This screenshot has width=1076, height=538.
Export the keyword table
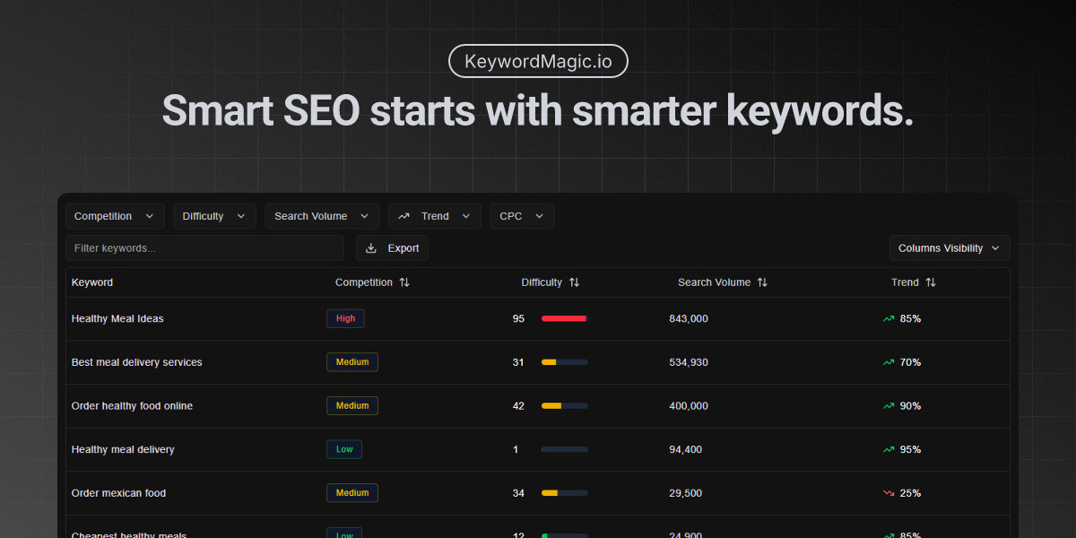tap(392, 248)
